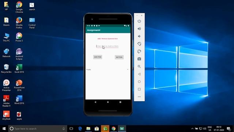The width and height of the screenshot is (234, 132).
Task: Click emulator volume down icon
Action: pyautogui.click(x=139, y=36)
